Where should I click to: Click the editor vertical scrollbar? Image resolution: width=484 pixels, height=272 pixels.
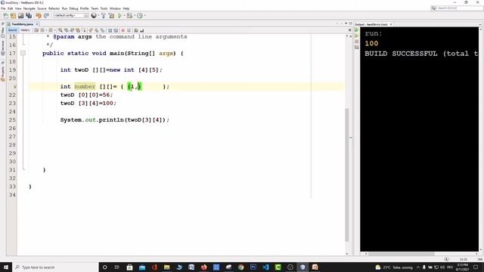[x=346, y=175]
